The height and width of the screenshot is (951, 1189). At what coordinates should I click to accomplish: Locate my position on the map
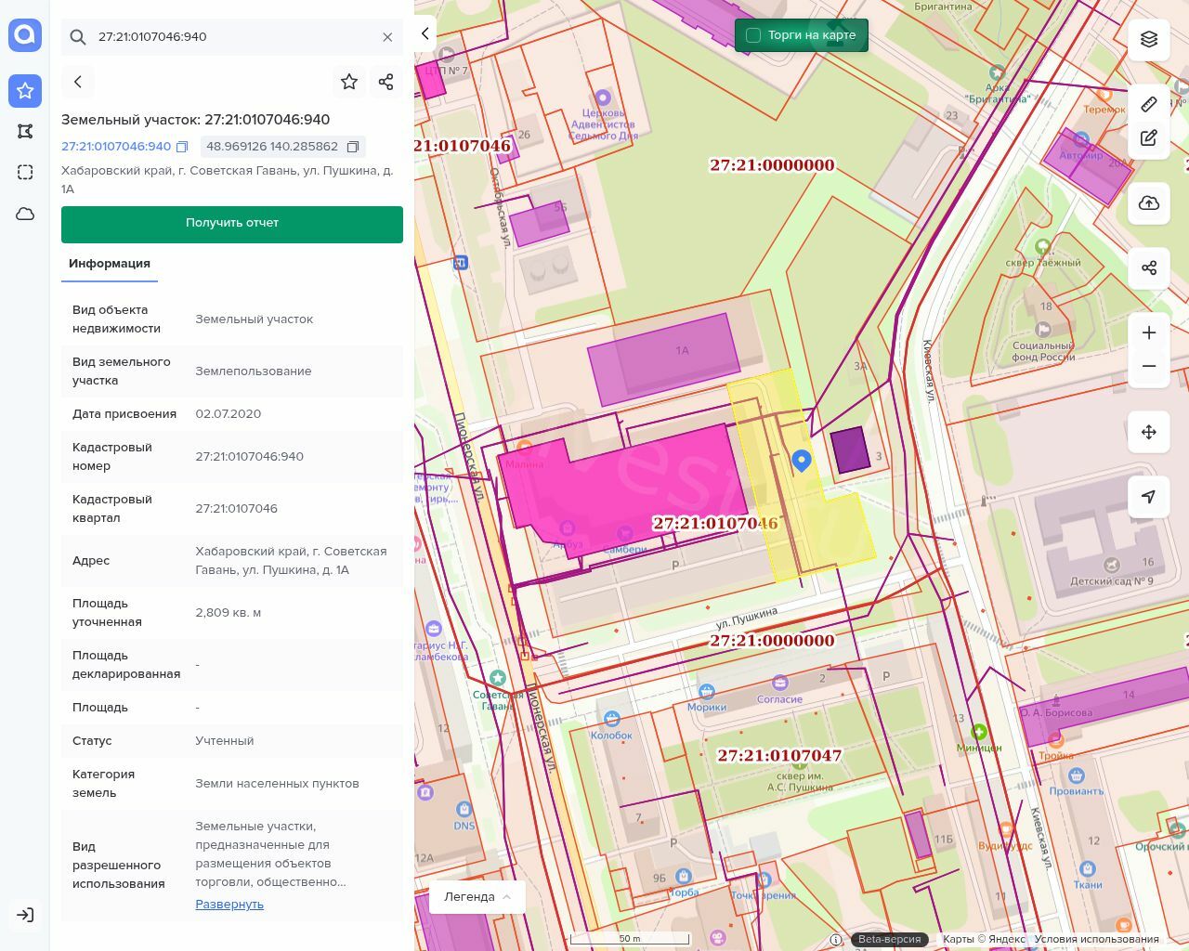pyautogui.click(x=1149, y=497)
